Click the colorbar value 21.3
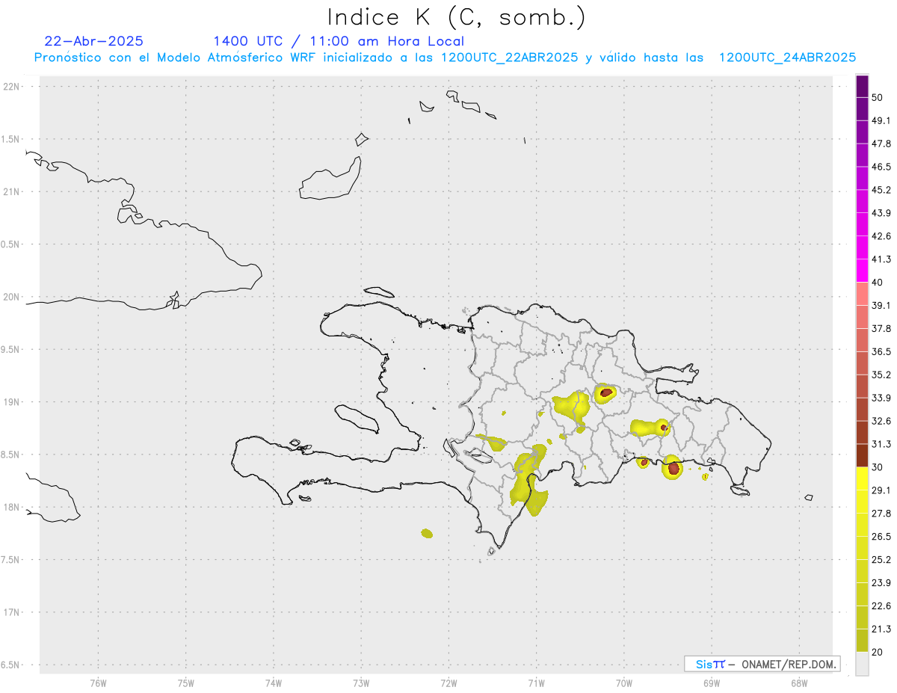897x693 pixels. (881, 629)
